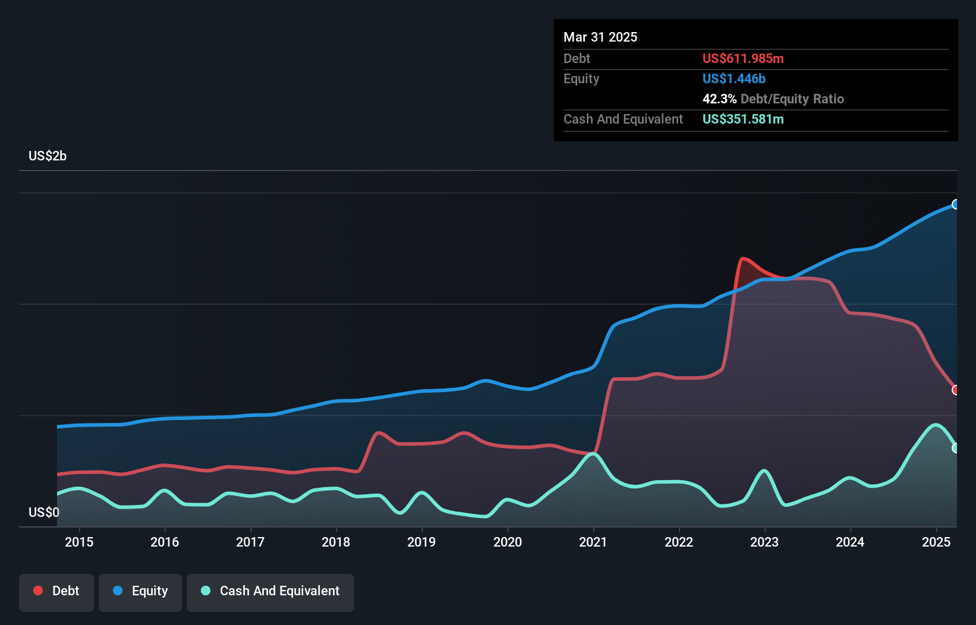Click the 2018 x-axis label
Image resolution: width=976 pixels, height=625 pixels.
[x=336, y=542]
